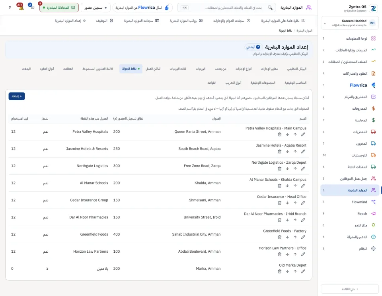This screenshot has width=382, height=296.
Task: Click the Queen Rania Street, Amman address cell
Action: (x=197, y=132)
